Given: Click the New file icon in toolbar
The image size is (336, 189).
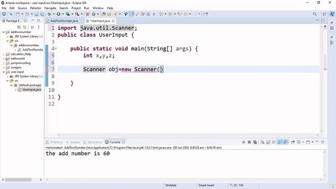Looking at the screenshot, I should tap(18, 14).
